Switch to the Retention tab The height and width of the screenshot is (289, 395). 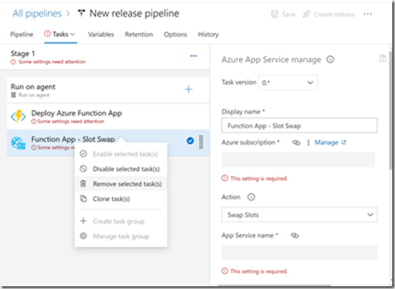(x=139, y=34)
